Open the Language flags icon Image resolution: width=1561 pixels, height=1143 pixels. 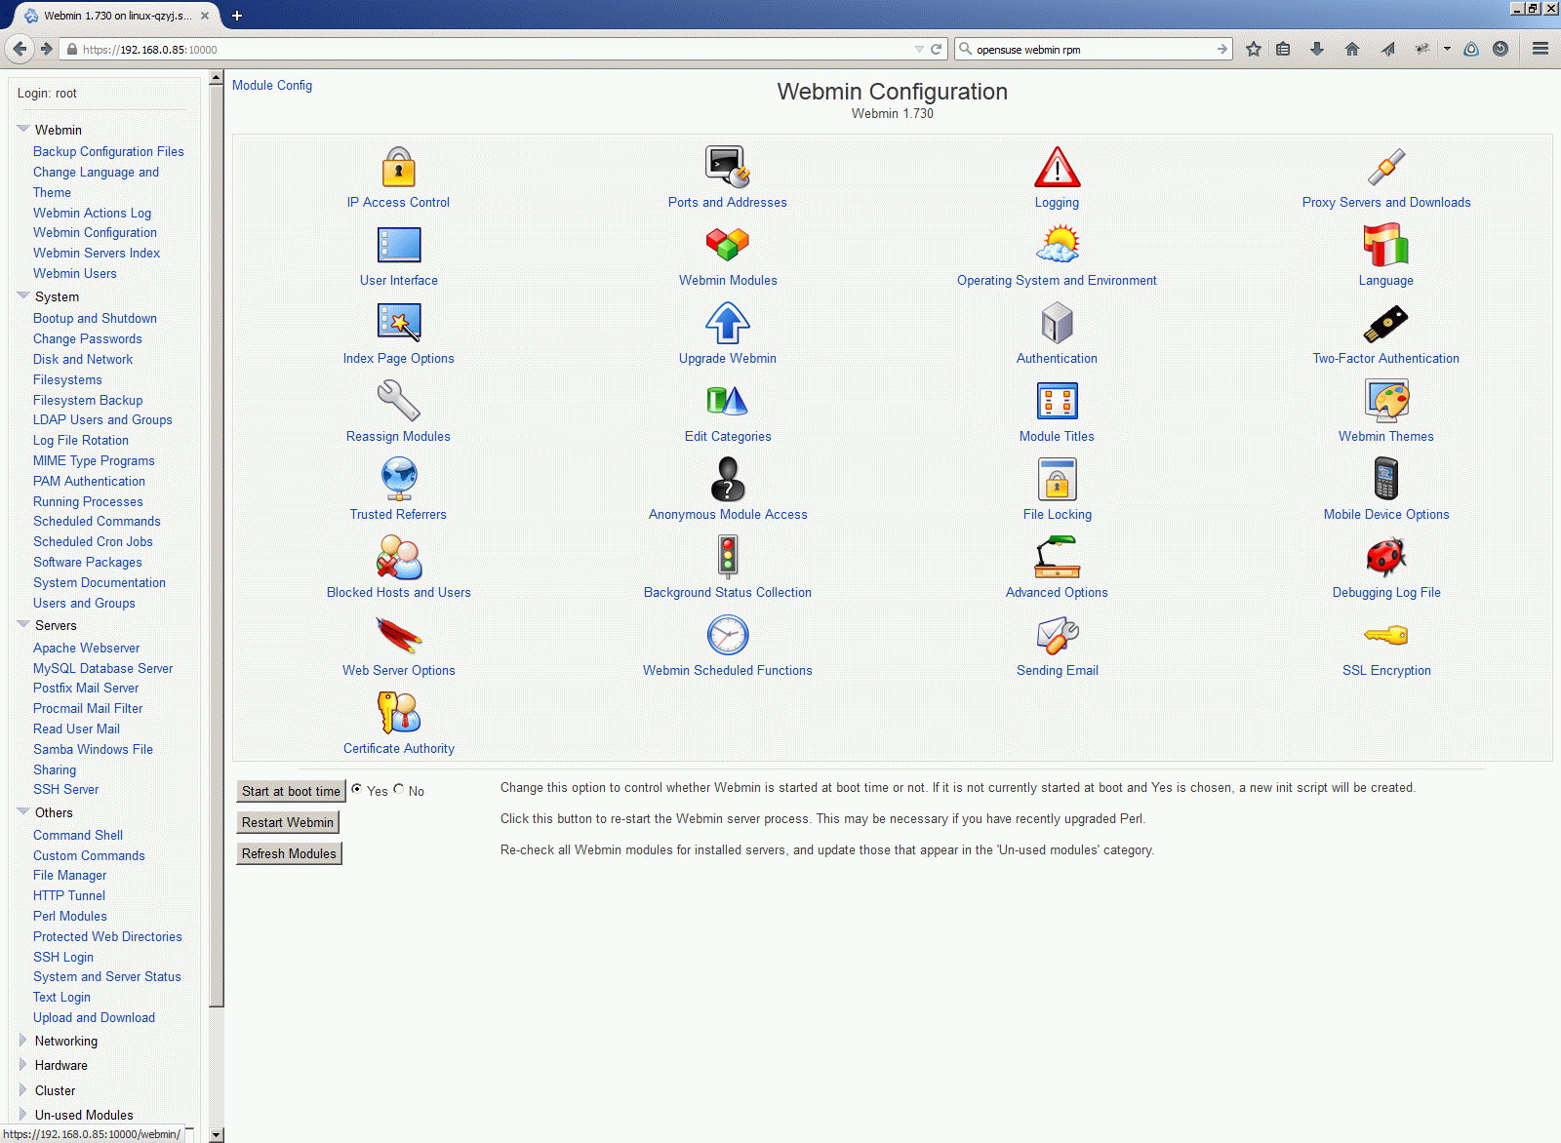(1385, 245)
